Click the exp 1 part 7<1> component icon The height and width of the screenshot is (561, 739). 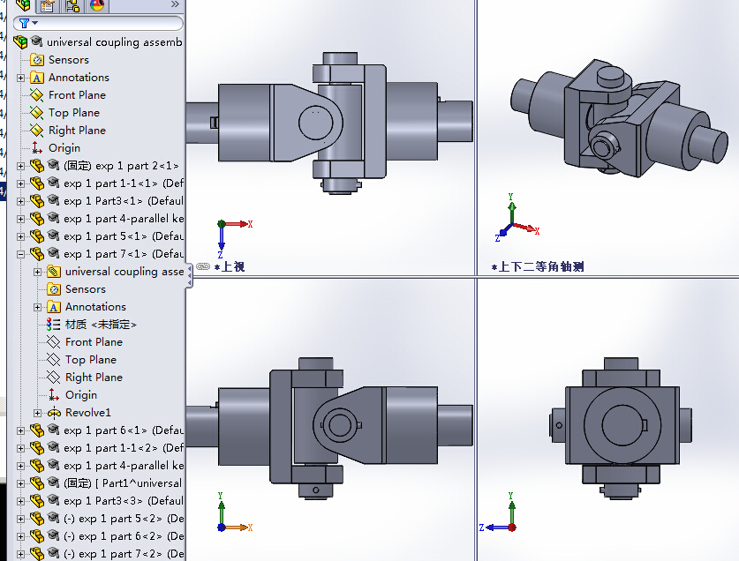(x=37, y=254)
